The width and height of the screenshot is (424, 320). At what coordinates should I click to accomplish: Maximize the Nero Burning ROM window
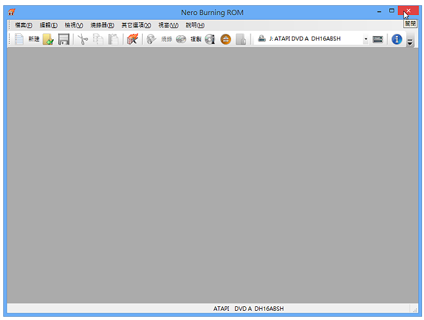tap(391, 11)
